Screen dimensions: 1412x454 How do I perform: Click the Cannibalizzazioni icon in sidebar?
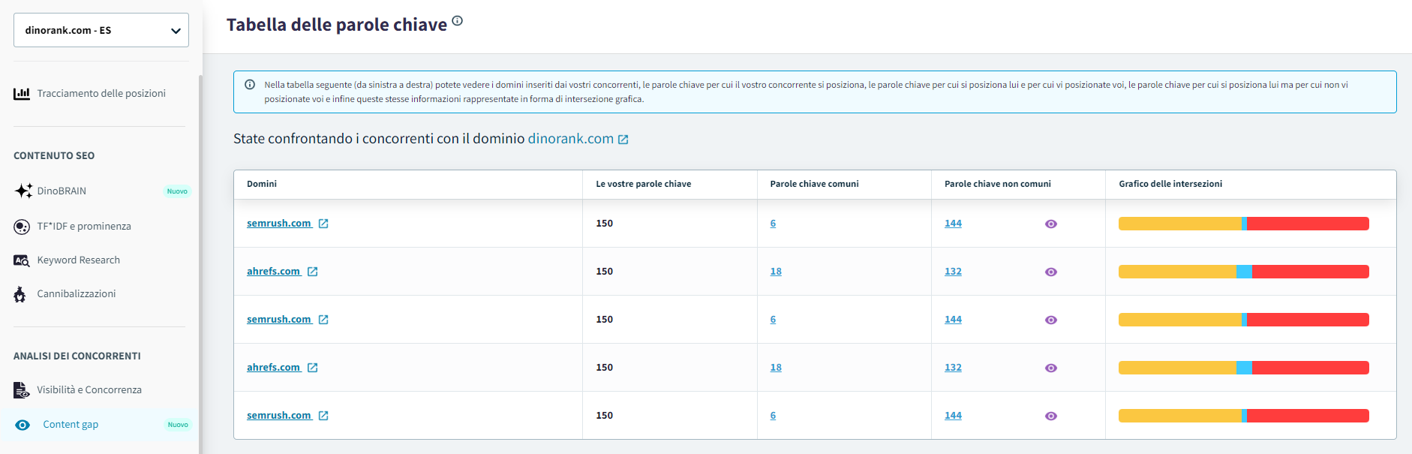(x=20, y=294)
